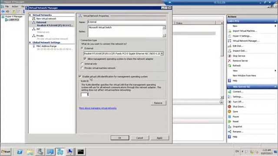Collapse the Global Network Settings section
278x156 pixels.
[30, 42]
